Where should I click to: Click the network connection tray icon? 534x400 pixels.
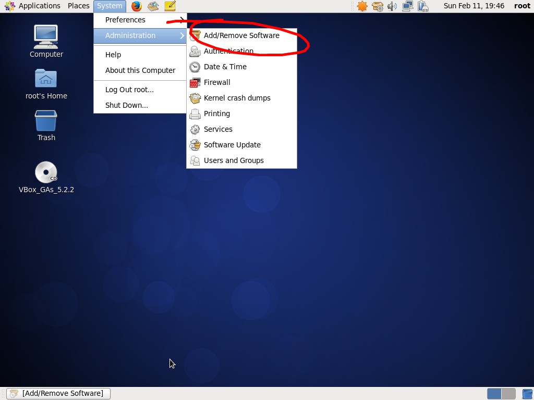(x=407, y=6)
